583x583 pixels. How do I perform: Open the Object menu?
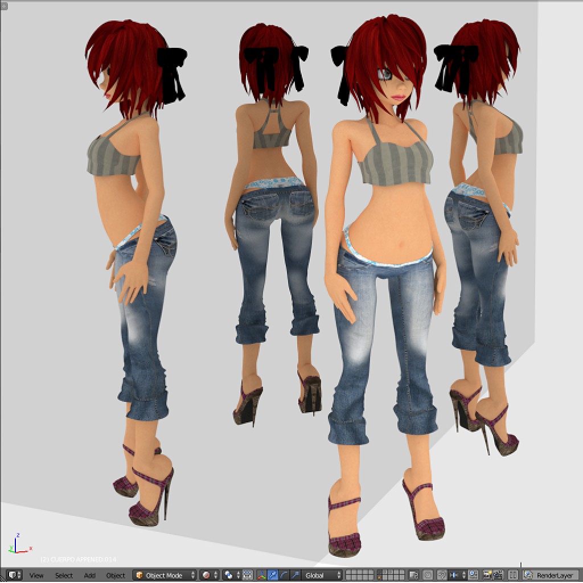point(116,575)
